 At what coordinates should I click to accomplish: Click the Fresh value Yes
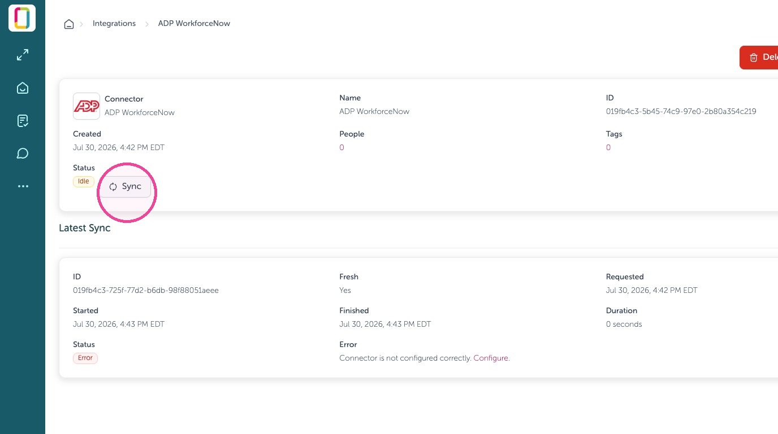pos(345,291)
